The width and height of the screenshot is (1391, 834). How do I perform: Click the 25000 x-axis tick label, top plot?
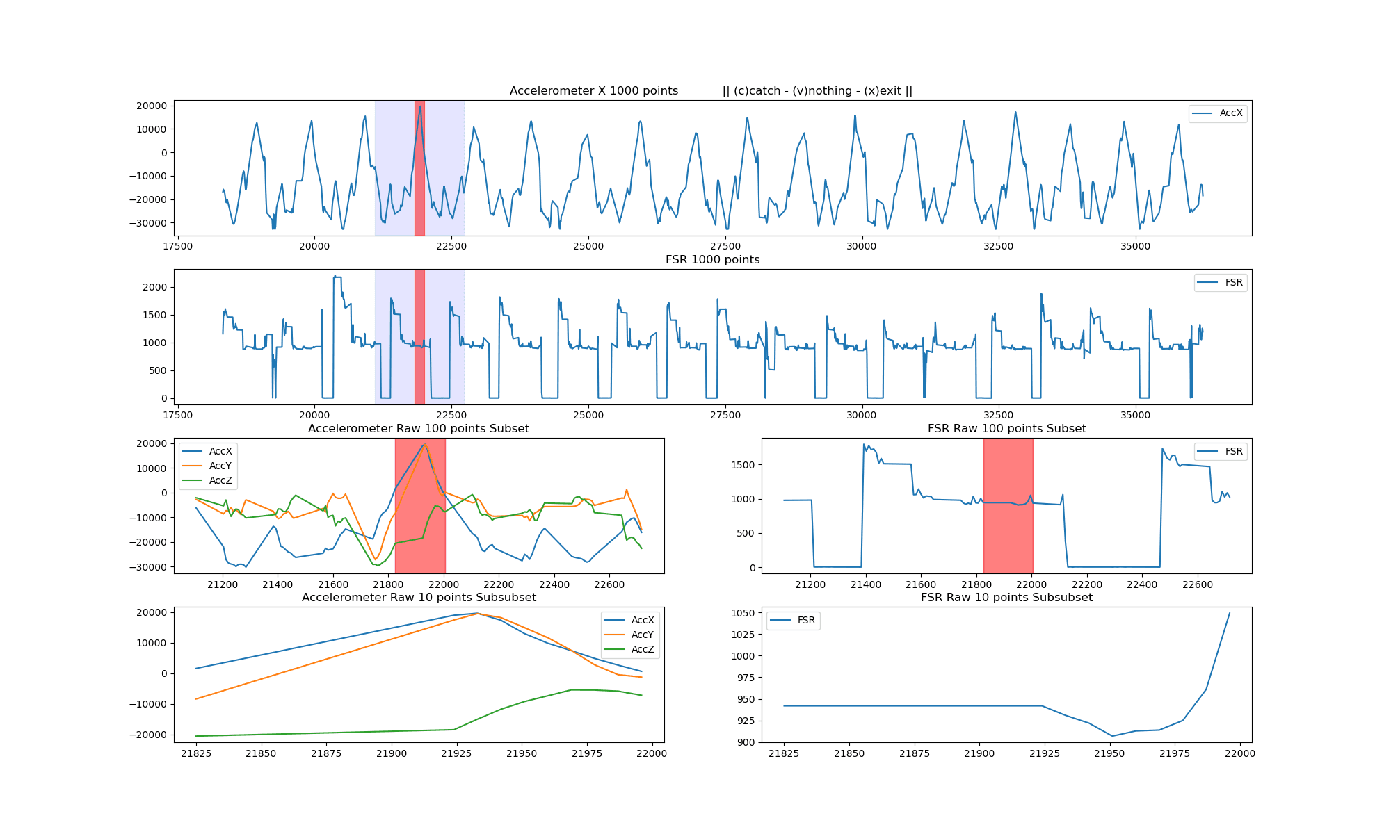coord(588,246)
